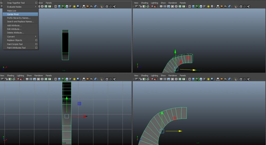The width and height of the screenshot is (266, 145).
Task: Click Add Attribute... menu entry
Action: 14,25
